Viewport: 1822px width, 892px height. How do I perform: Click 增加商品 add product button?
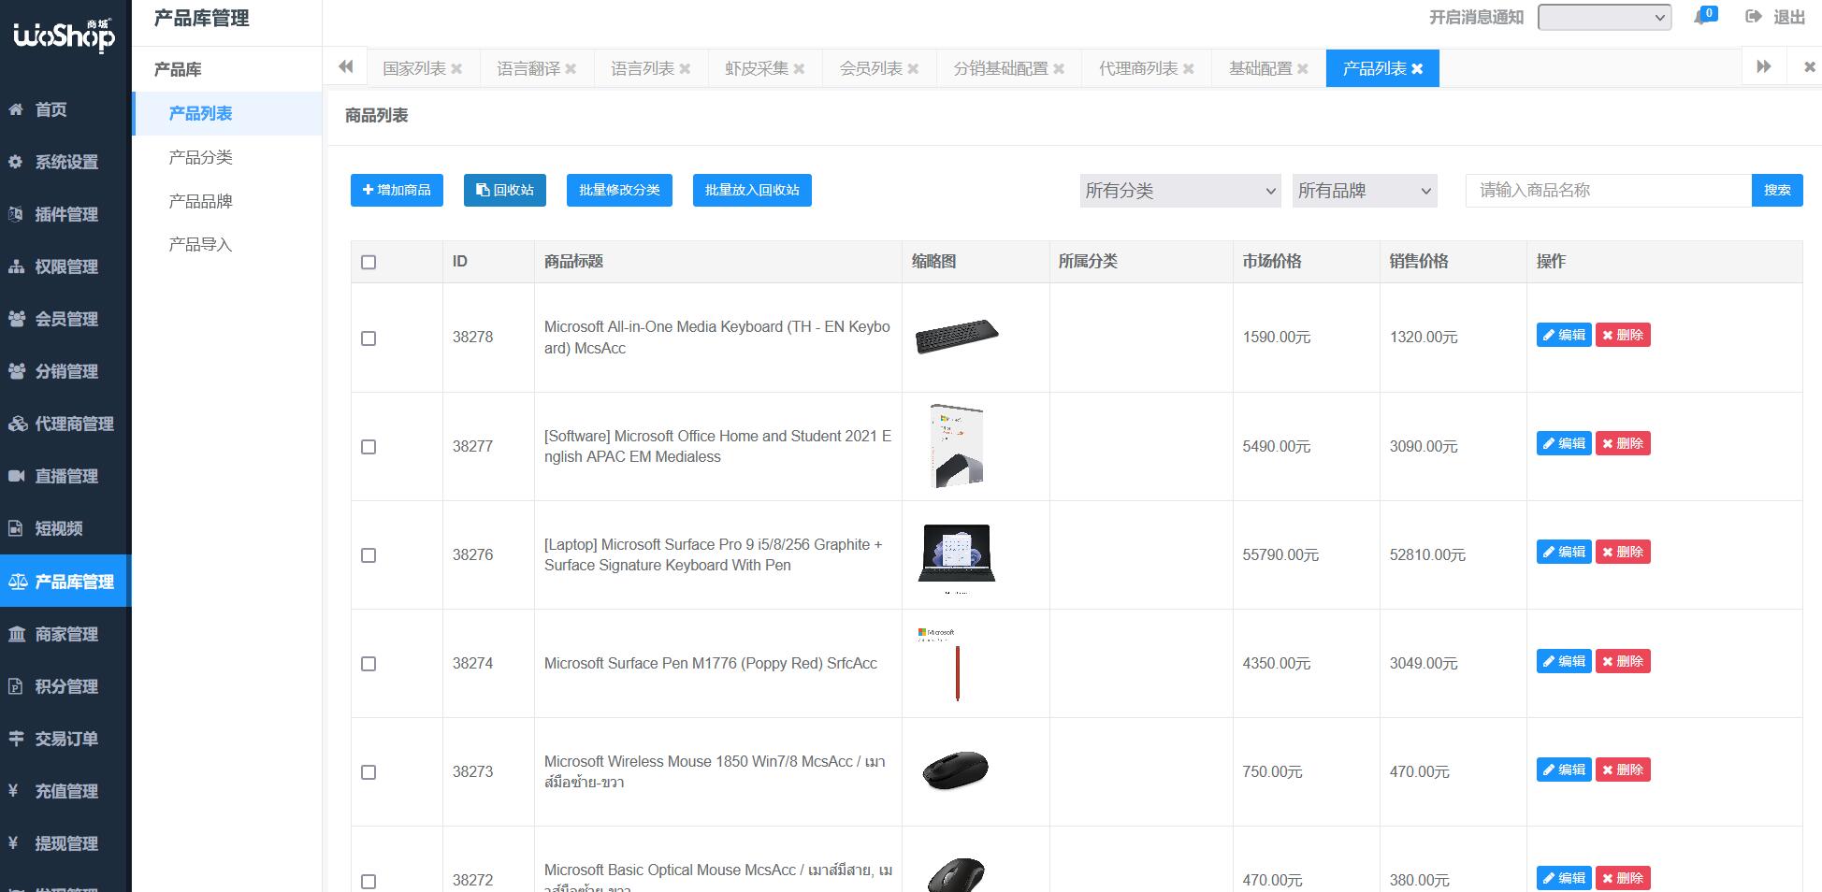pyautogui.click(x=397, y=190)
